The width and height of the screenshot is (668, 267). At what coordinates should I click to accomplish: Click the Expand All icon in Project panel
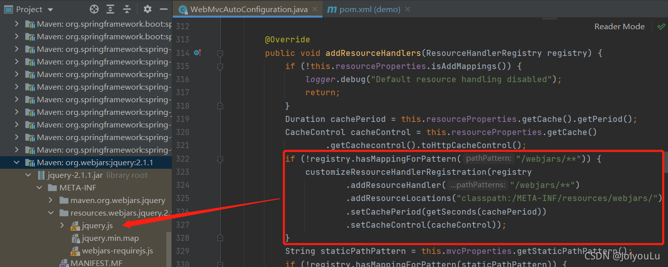click(x=111, y=9)
